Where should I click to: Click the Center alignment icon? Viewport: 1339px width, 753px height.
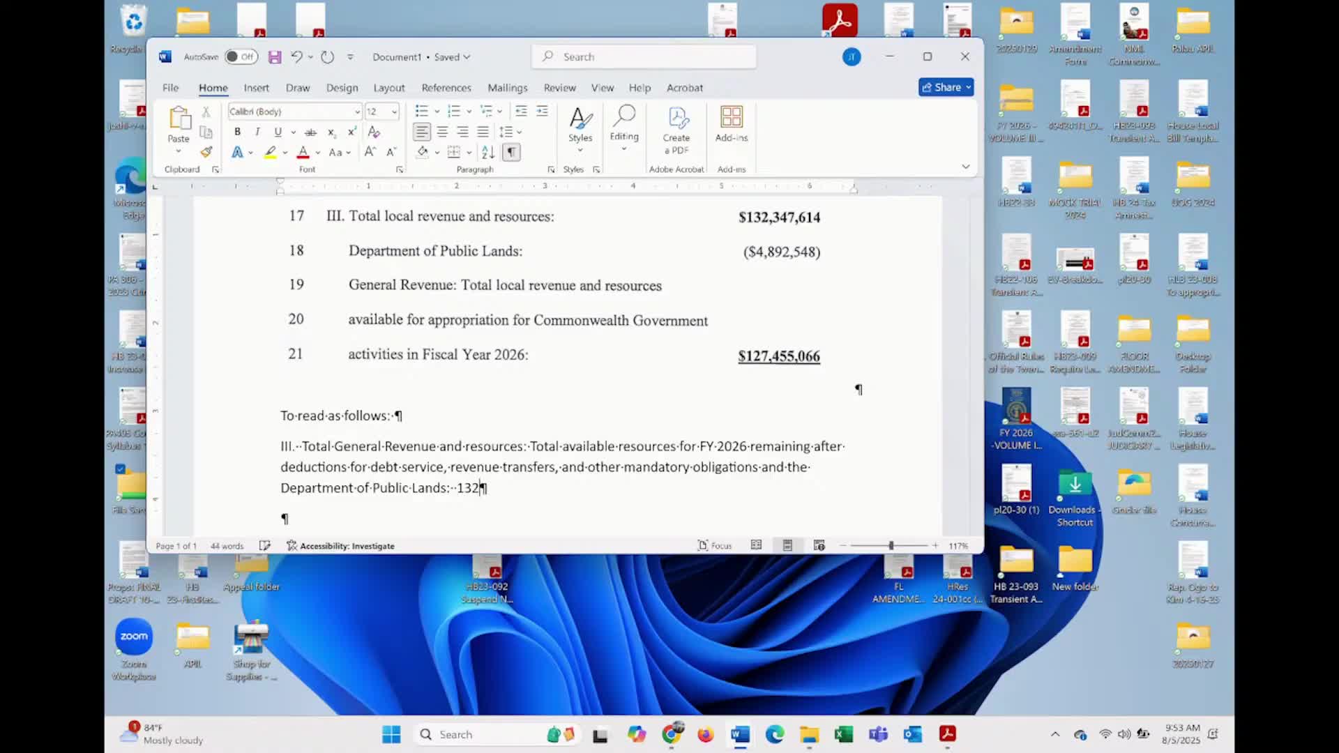pyautogui.click(x=442, y=132)
